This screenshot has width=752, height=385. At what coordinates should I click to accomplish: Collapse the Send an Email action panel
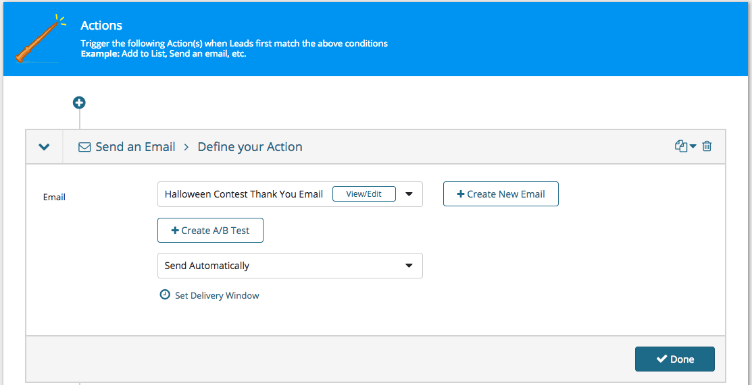[44, 147]
